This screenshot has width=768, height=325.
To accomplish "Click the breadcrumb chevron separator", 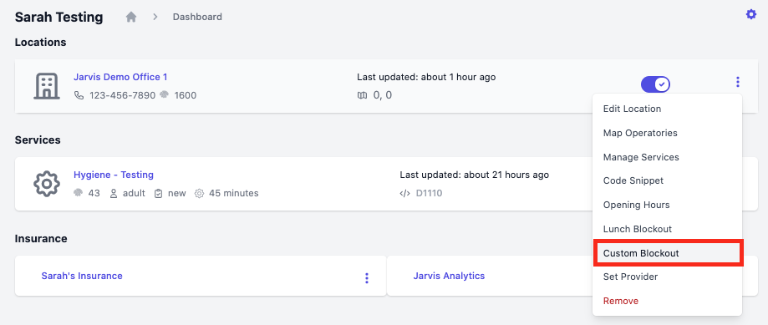I will [x=155, y=17].
